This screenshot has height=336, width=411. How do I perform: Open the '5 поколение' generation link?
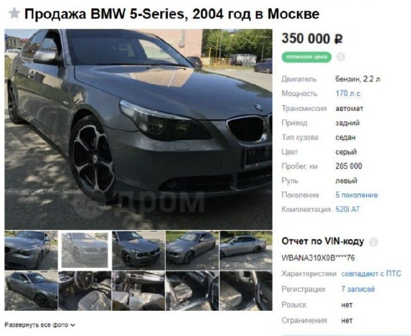coord(357,195)
